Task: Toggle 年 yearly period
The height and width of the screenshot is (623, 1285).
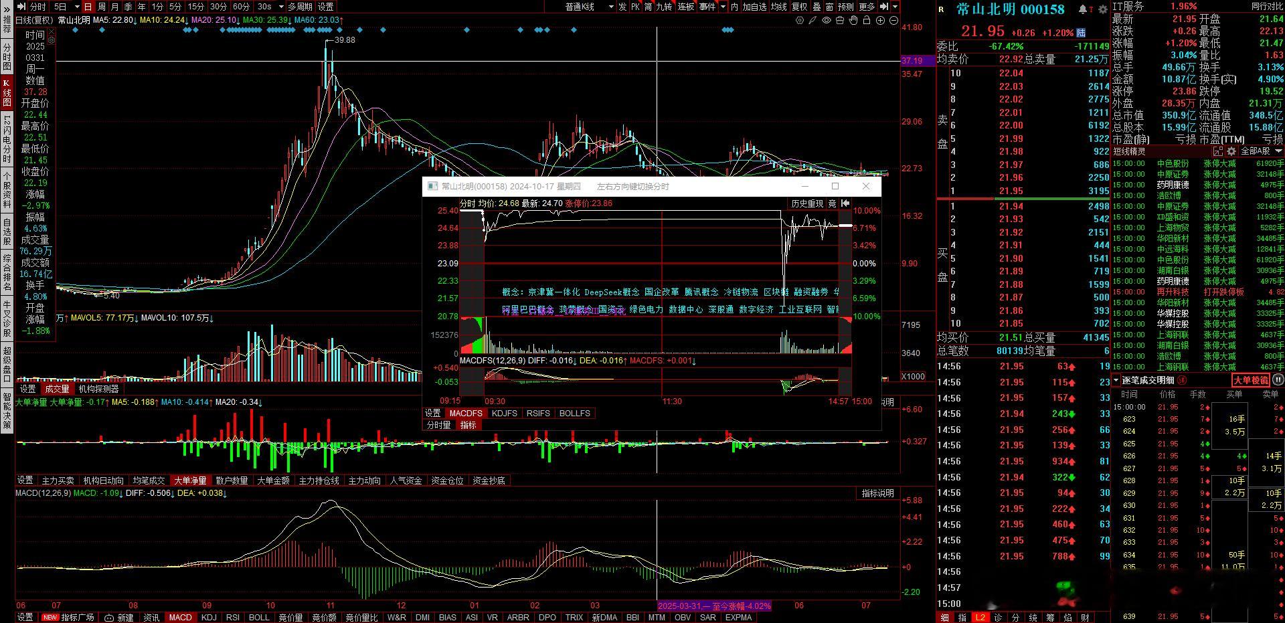Action: (141, 7)
